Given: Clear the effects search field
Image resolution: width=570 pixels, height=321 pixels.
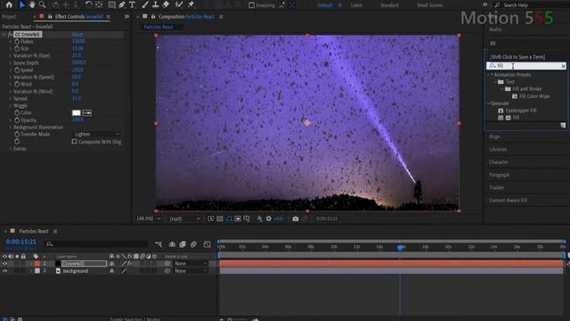Looking at the screenshot, I should click(563, 66).
